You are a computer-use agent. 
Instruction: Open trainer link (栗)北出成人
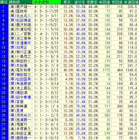pyautogui.click(x=20, y=16)
